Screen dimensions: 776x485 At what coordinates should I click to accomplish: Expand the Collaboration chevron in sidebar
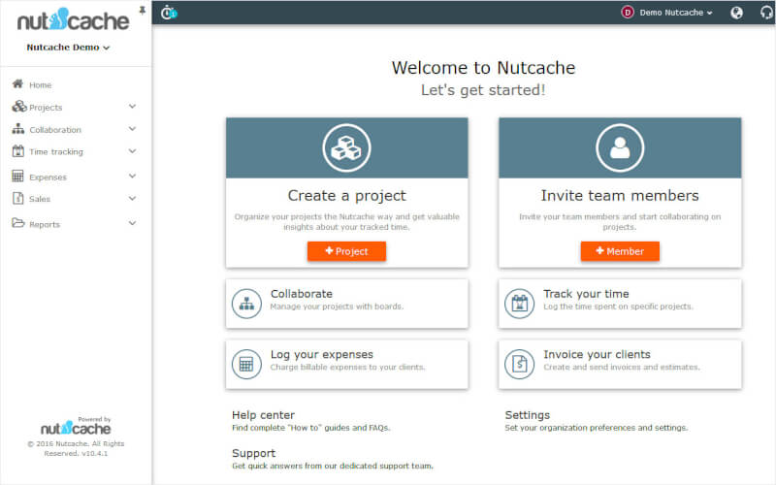click(132, 129)
